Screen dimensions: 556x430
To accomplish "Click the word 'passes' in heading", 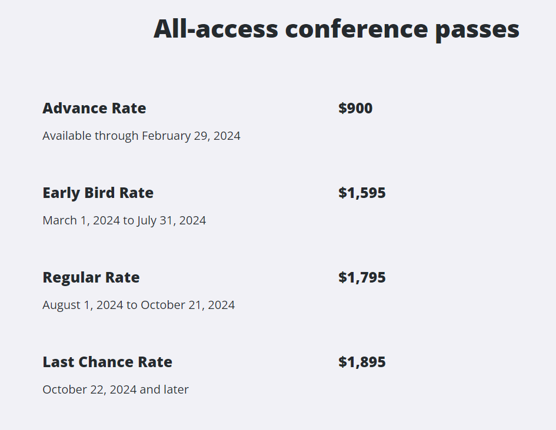I will 477,31.
